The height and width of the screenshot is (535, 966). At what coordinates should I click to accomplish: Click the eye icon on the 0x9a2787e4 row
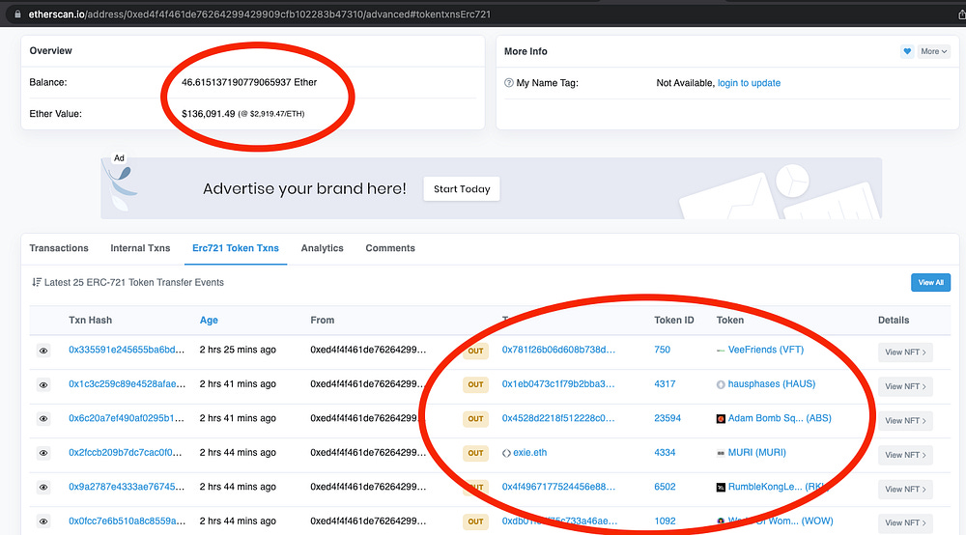coord(43,488)
